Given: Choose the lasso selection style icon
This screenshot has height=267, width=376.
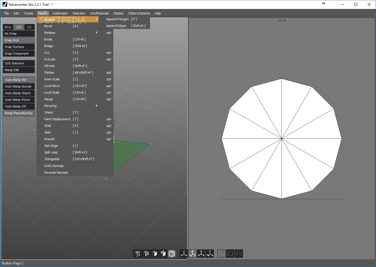Looking at the screenshot, I should pyautogui.click(x=239, y=254).
